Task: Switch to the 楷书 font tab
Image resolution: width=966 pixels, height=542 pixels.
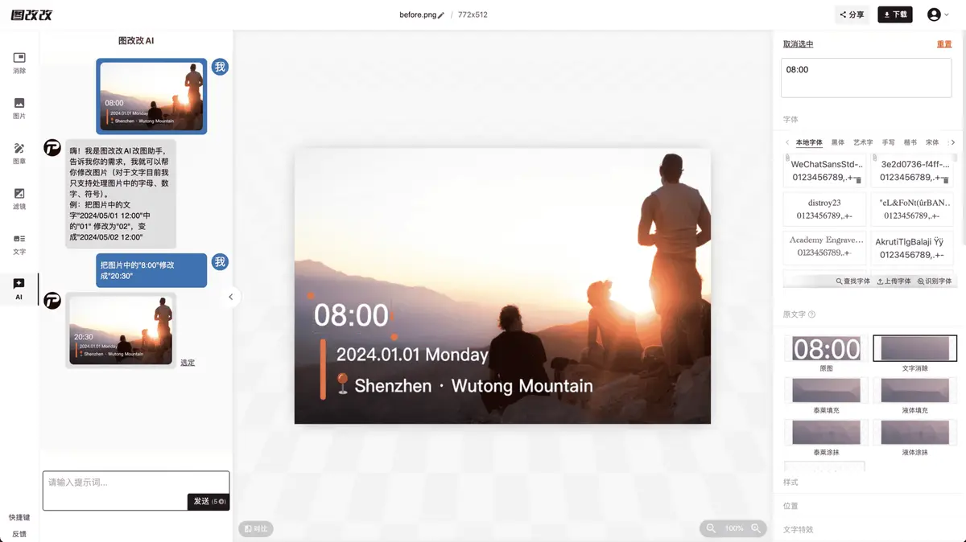Action: click(910, 142)
